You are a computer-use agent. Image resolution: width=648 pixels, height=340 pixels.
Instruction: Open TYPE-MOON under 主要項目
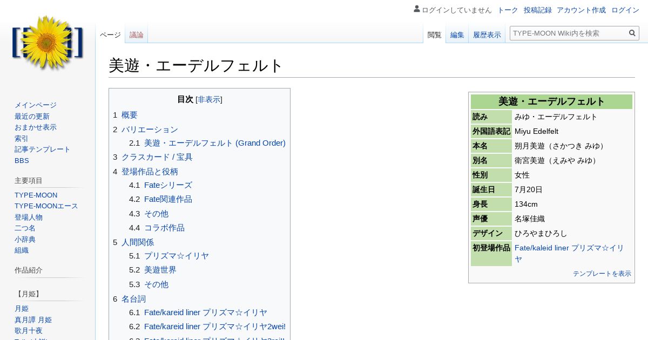(x=36, y=195)
